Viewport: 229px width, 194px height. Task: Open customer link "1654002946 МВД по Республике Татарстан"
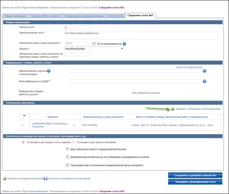50,125
